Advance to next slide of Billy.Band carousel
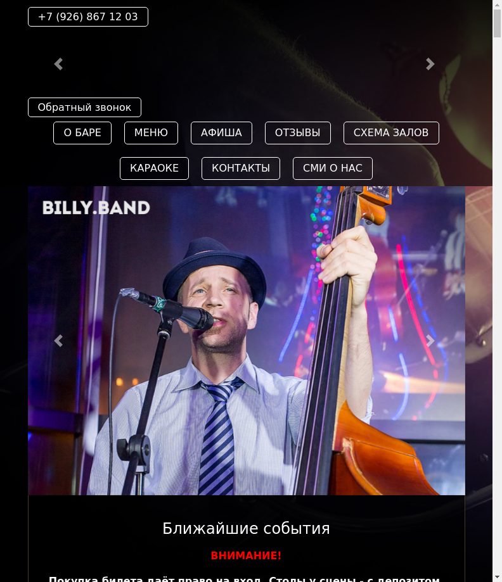This screenshot has width=502, height=582. [430, 341]
